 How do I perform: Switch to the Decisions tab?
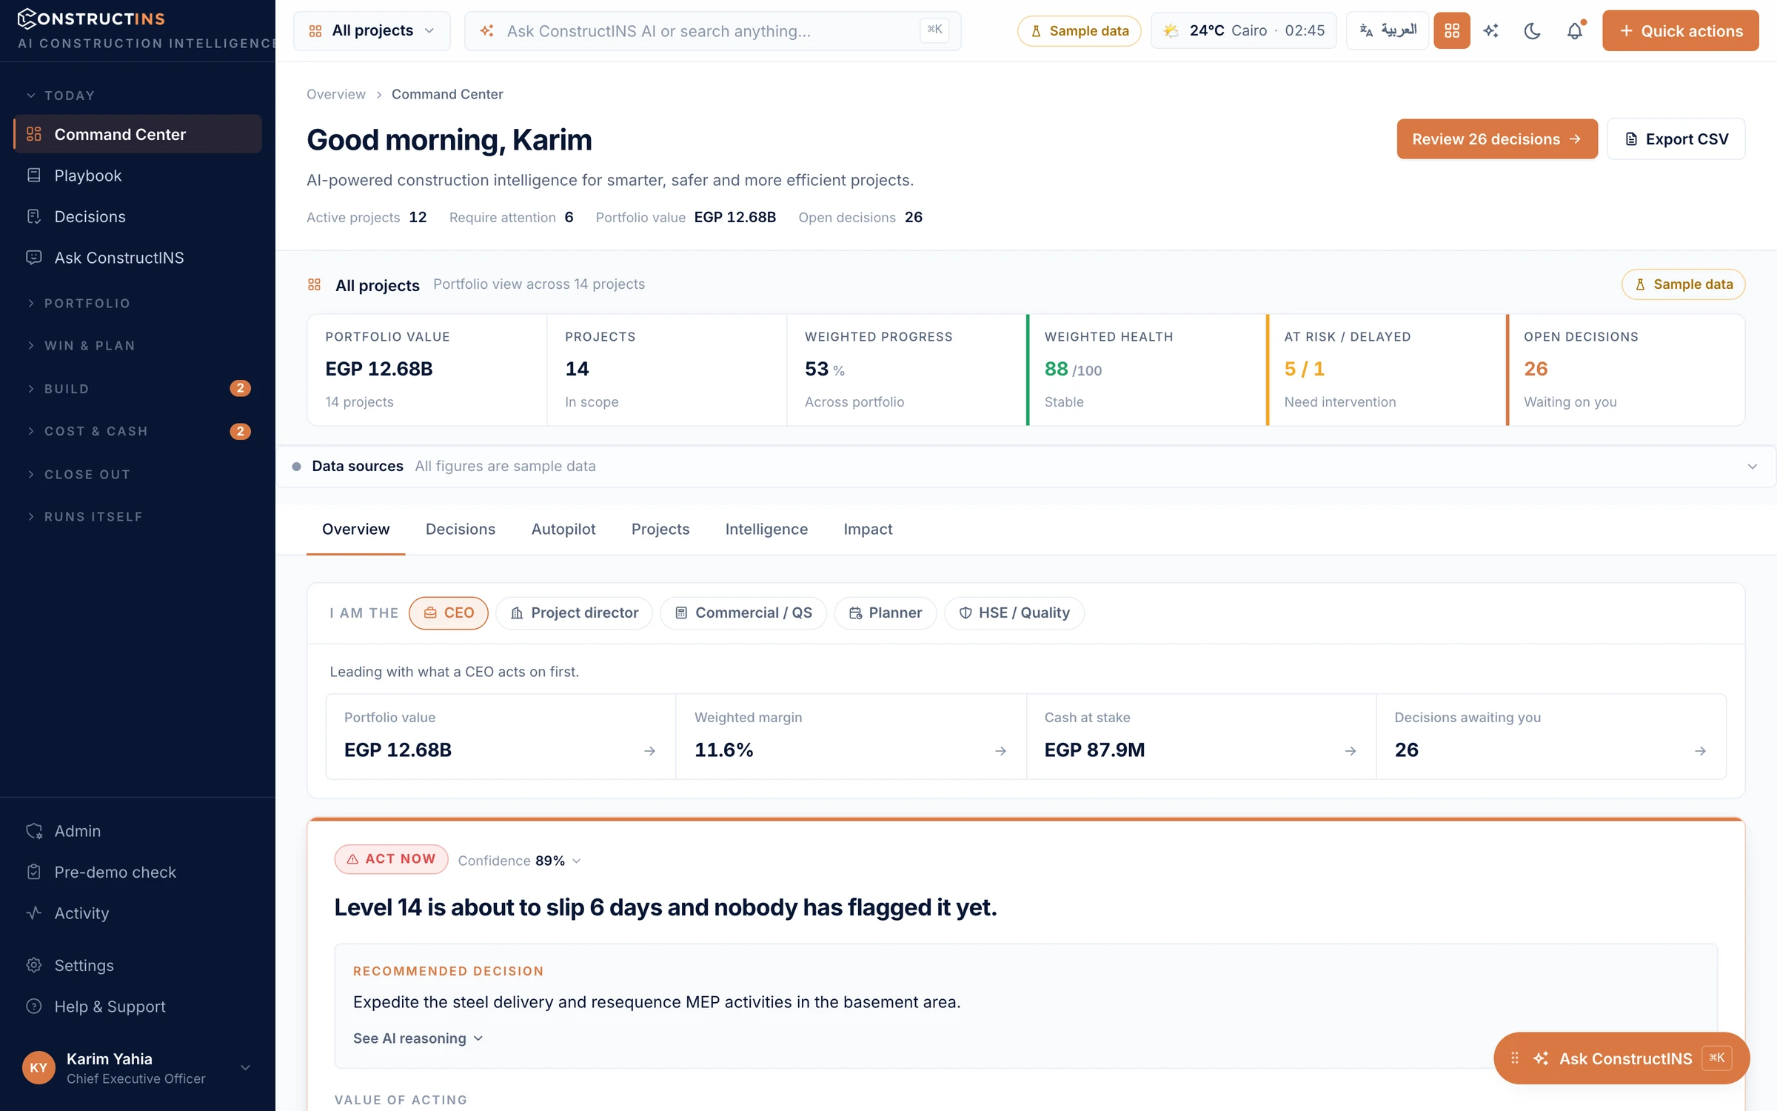tap(460, 529)
